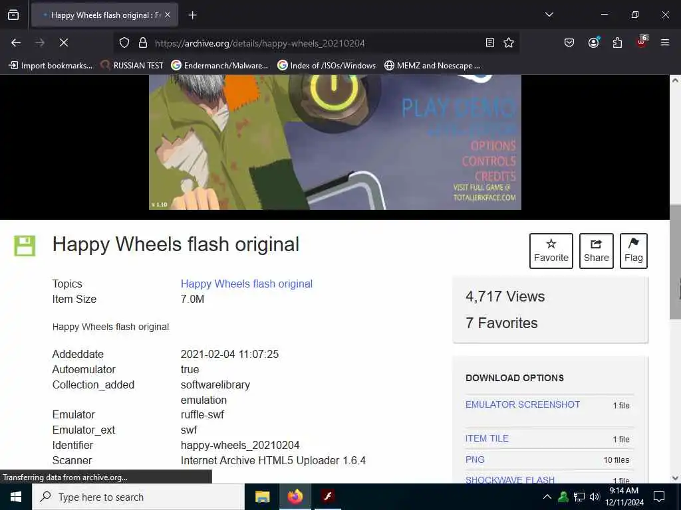Viewport: 681px width, 510px height.
Task: Open Index of /ISOs/Windows bookmark
Action: 327,66
